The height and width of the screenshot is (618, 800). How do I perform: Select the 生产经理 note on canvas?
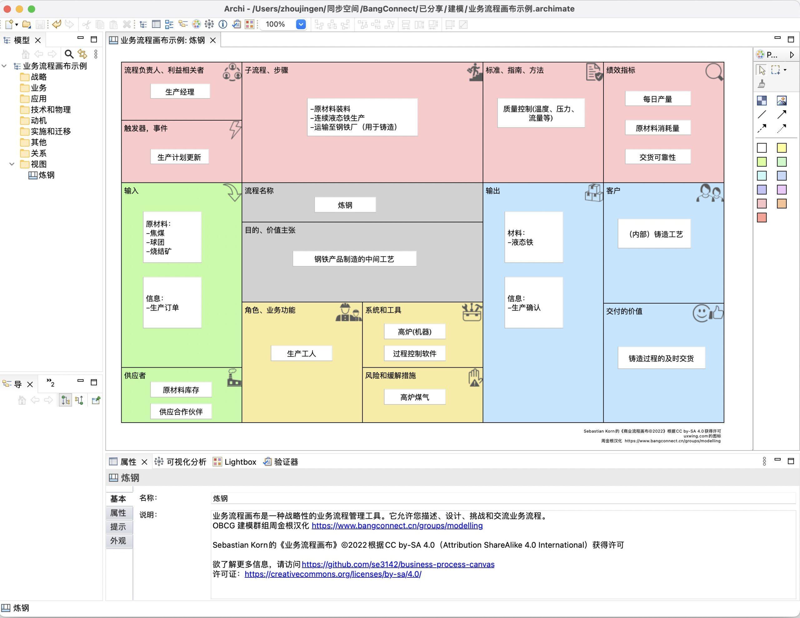pos(180,91)
